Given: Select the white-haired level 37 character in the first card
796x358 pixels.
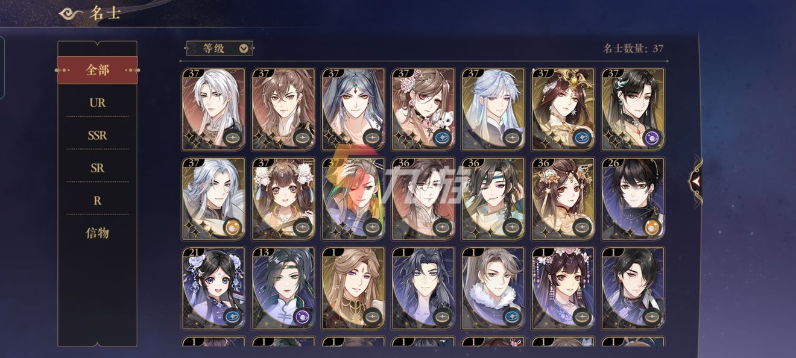Looking at the screenshot, I should coord(213,109).
